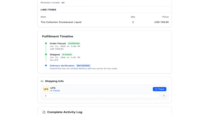The image size is (205, 115).
Task: Click the truck icon beside Shipping Info
Action: (42, 81)
